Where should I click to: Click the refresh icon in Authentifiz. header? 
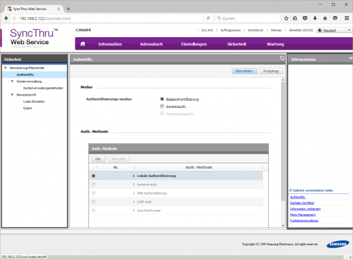[x=282, y=59]
